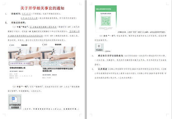Click the red title 关于开学相关事宜的通知
Image resolution: width=172 pixels, height=119 pixels.
click(x=42, y=8)
